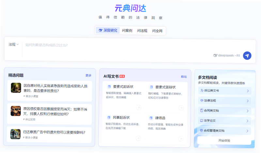The image size is (261, 153).
Task: Open the 更多 link in 精选问题
Action: (x=88, y=75)
